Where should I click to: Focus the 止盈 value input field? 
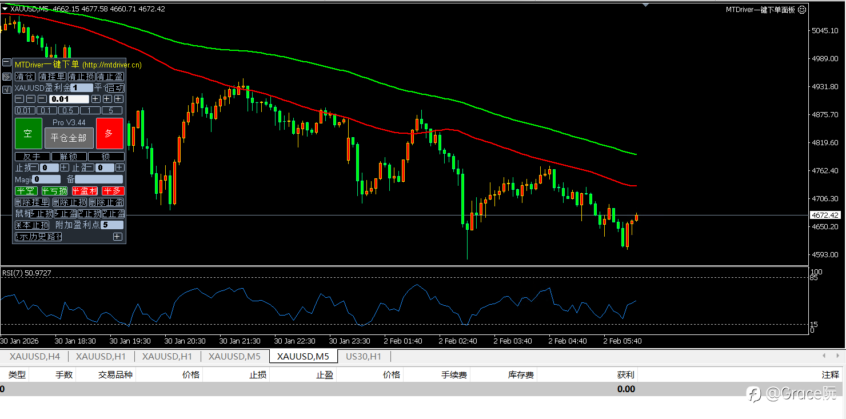(105, 167)
